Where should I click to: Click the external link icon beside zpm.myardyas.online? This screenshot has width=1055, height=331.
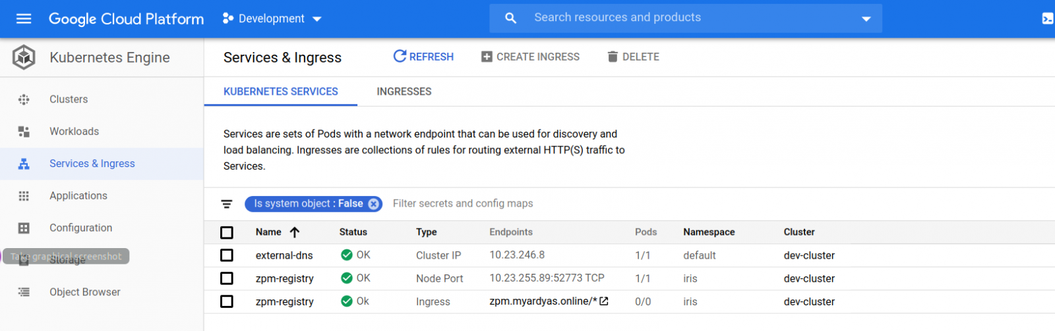[603, 301]
